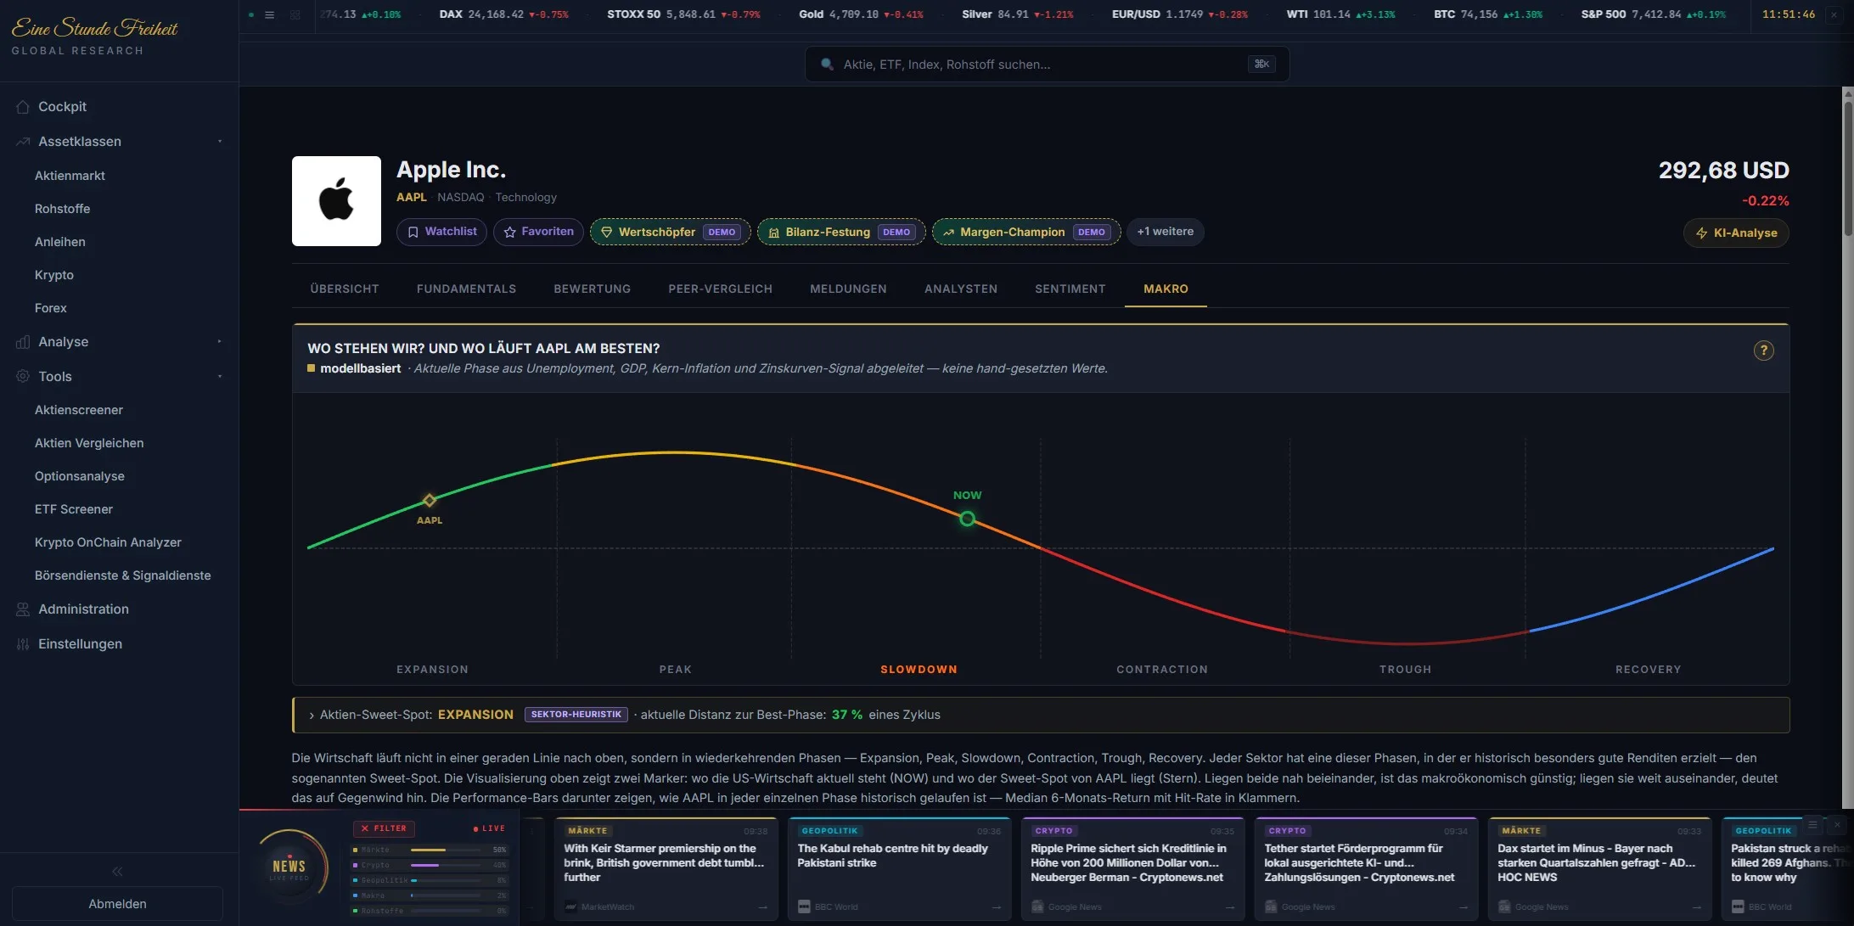Open the Aktienscreener tool

coord(79,410)
